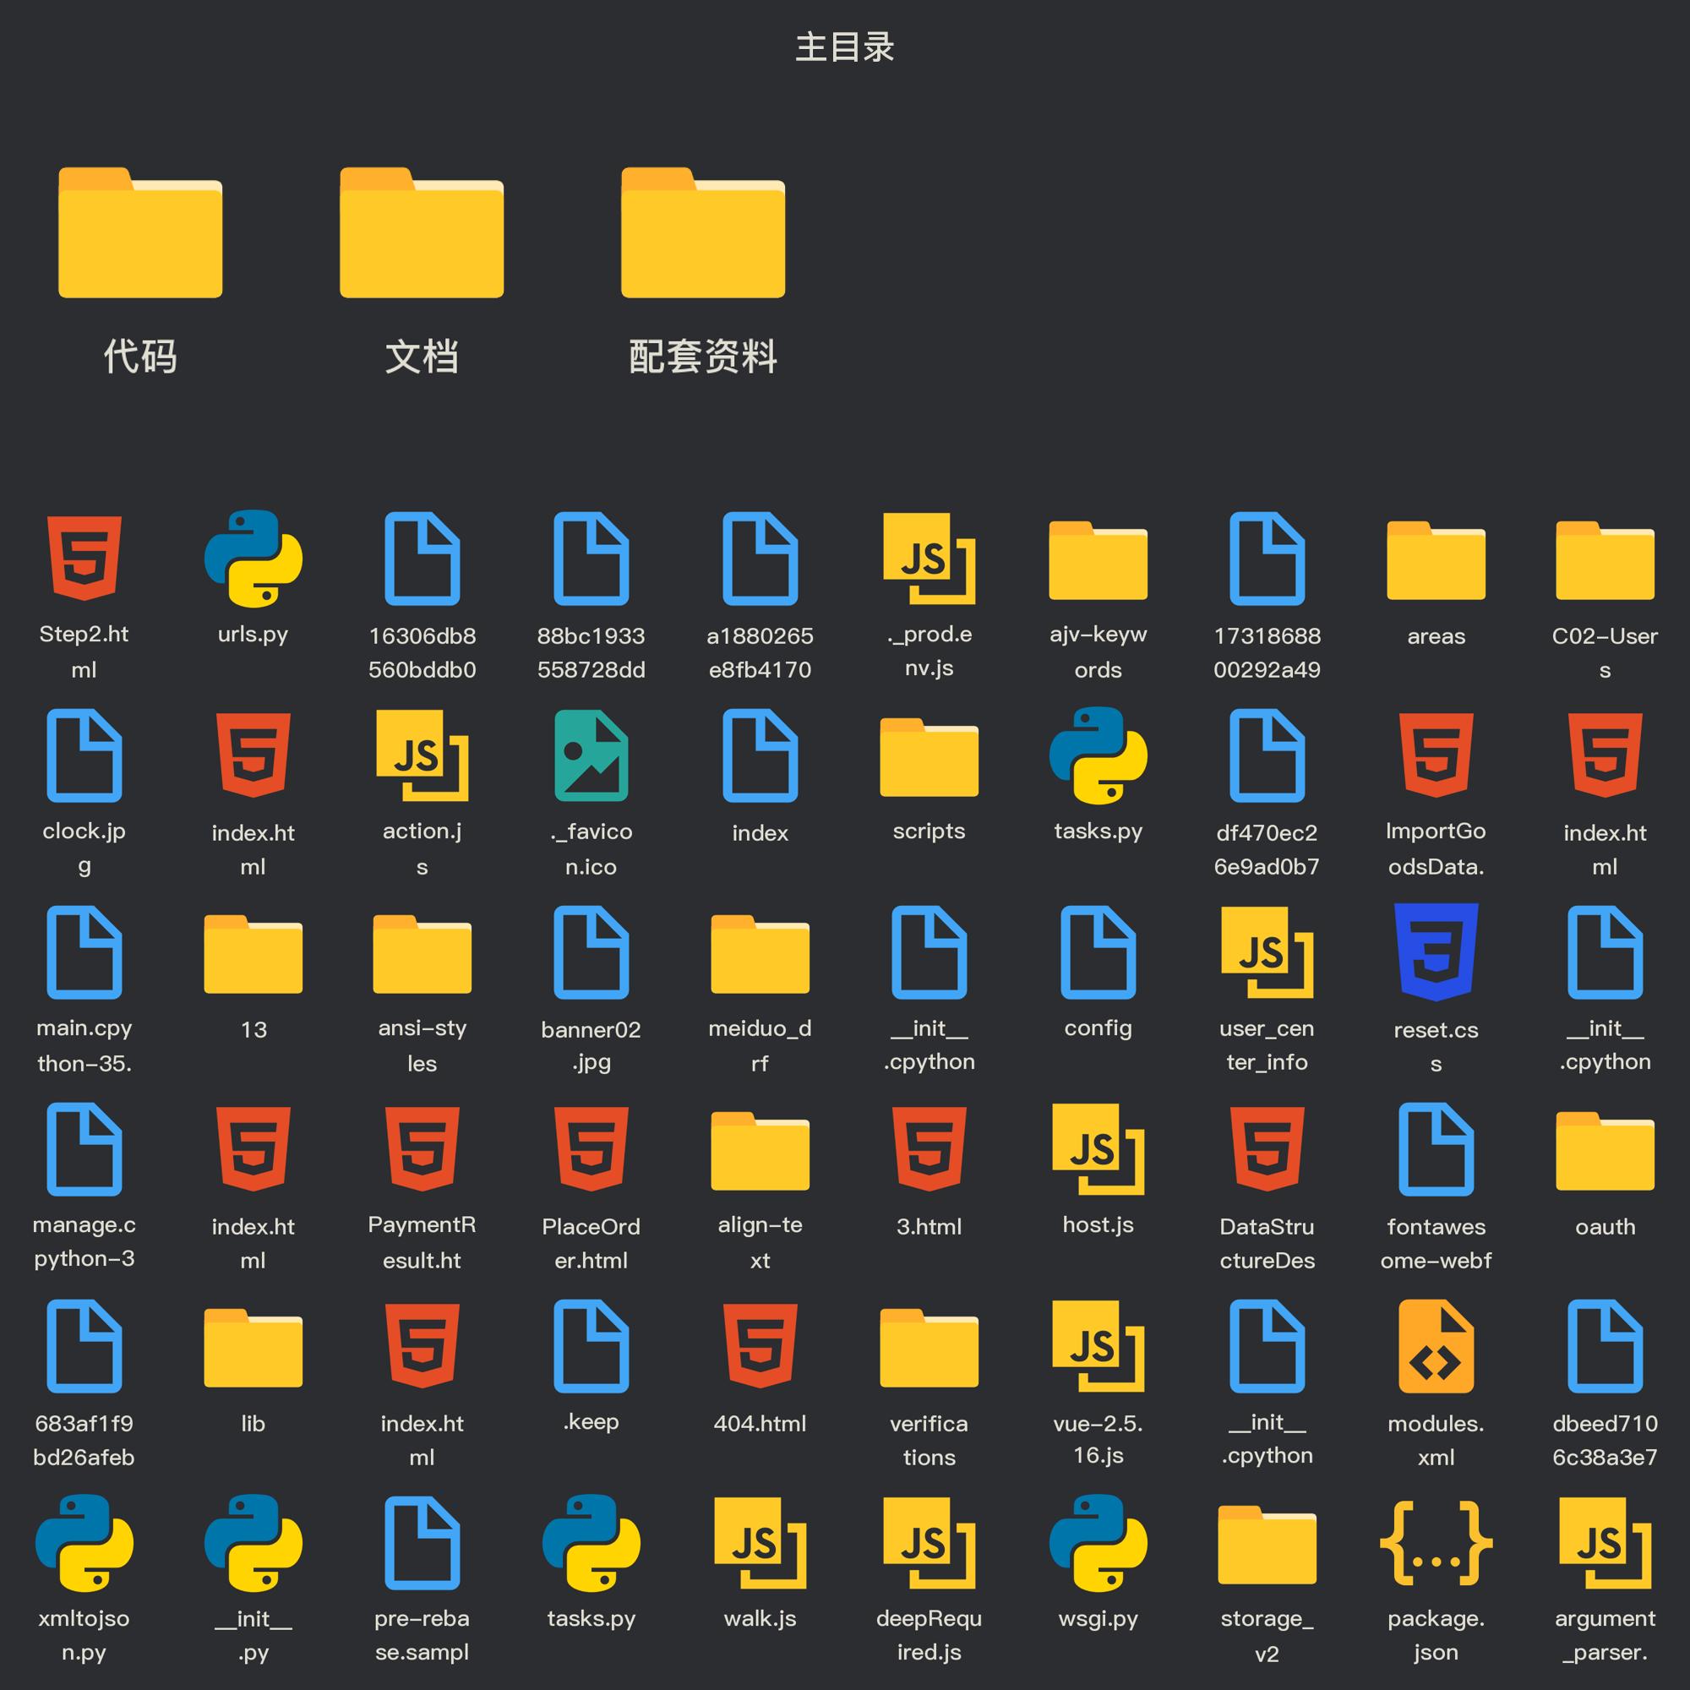Open the reset.css stylesheet file

point(1436,951)
